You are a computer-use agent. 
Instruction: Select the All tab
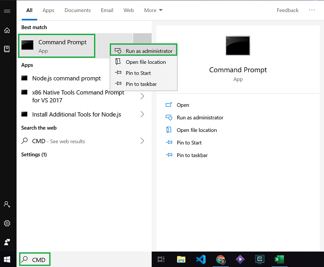click(x=29, y=10)
